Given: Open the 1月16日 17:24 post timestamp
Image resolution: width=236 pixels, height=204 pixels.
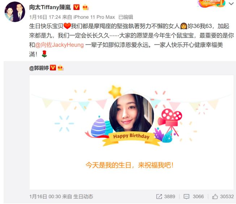Looking at the screenshot, I should pos(45,17).
